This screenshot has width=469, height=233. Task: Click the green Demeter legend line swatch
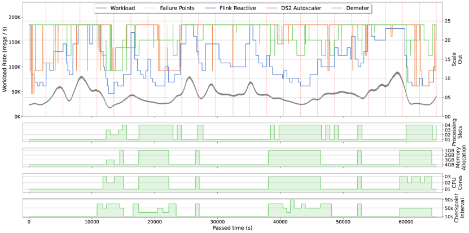click(338, 8)
